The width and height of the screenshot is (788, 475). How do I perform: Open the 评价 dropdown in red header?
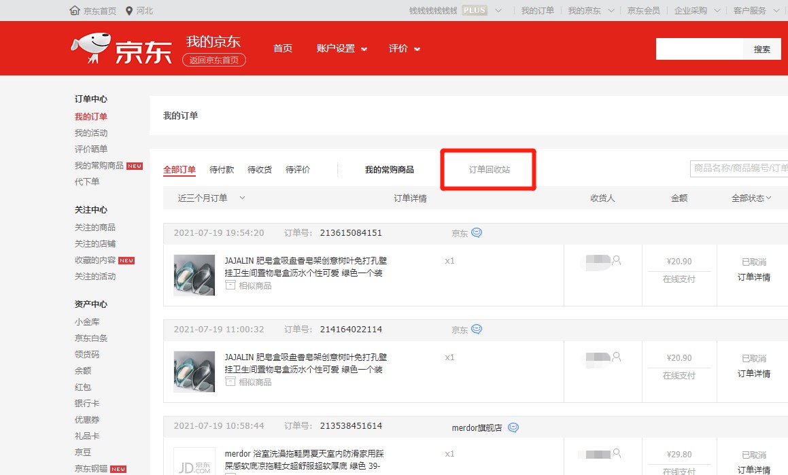click(405, 48)
